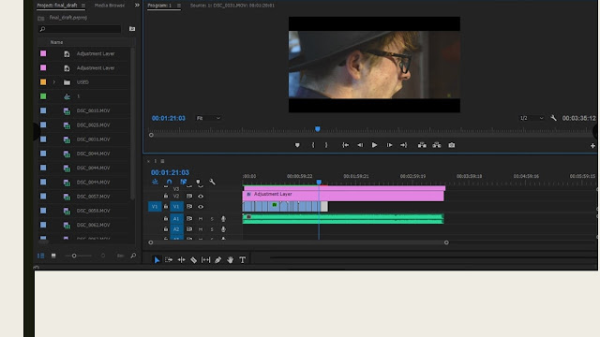Image resolution: width=600 pixels, height=337 pixels.
Task: Click the timeline ruler playhead
Action: 319,183
